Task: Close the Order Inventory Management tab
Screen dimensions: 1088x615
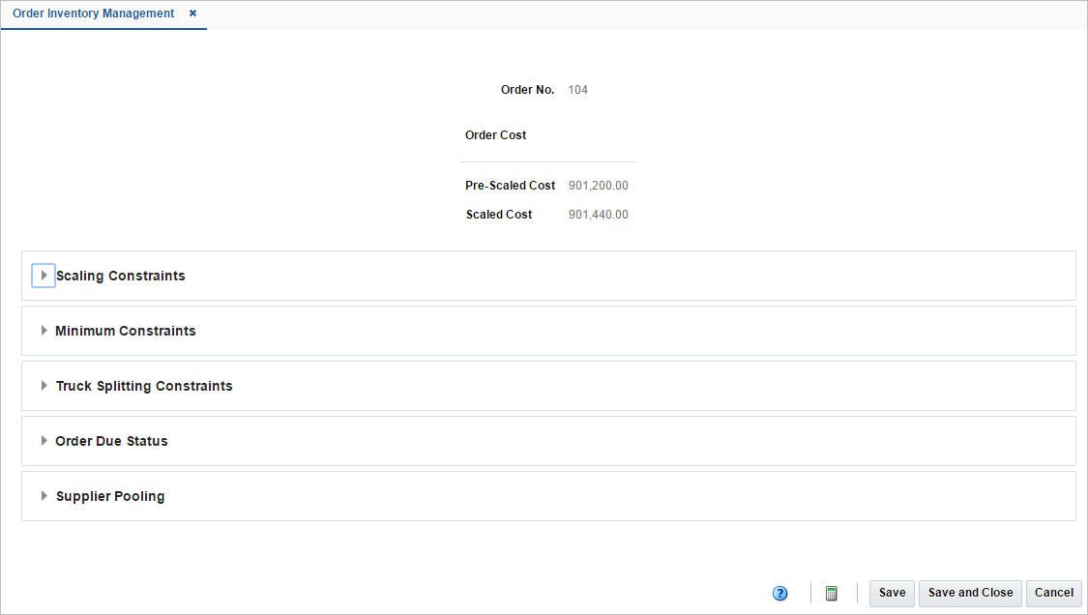Action: pyautogui.click(x=191, y=14)
